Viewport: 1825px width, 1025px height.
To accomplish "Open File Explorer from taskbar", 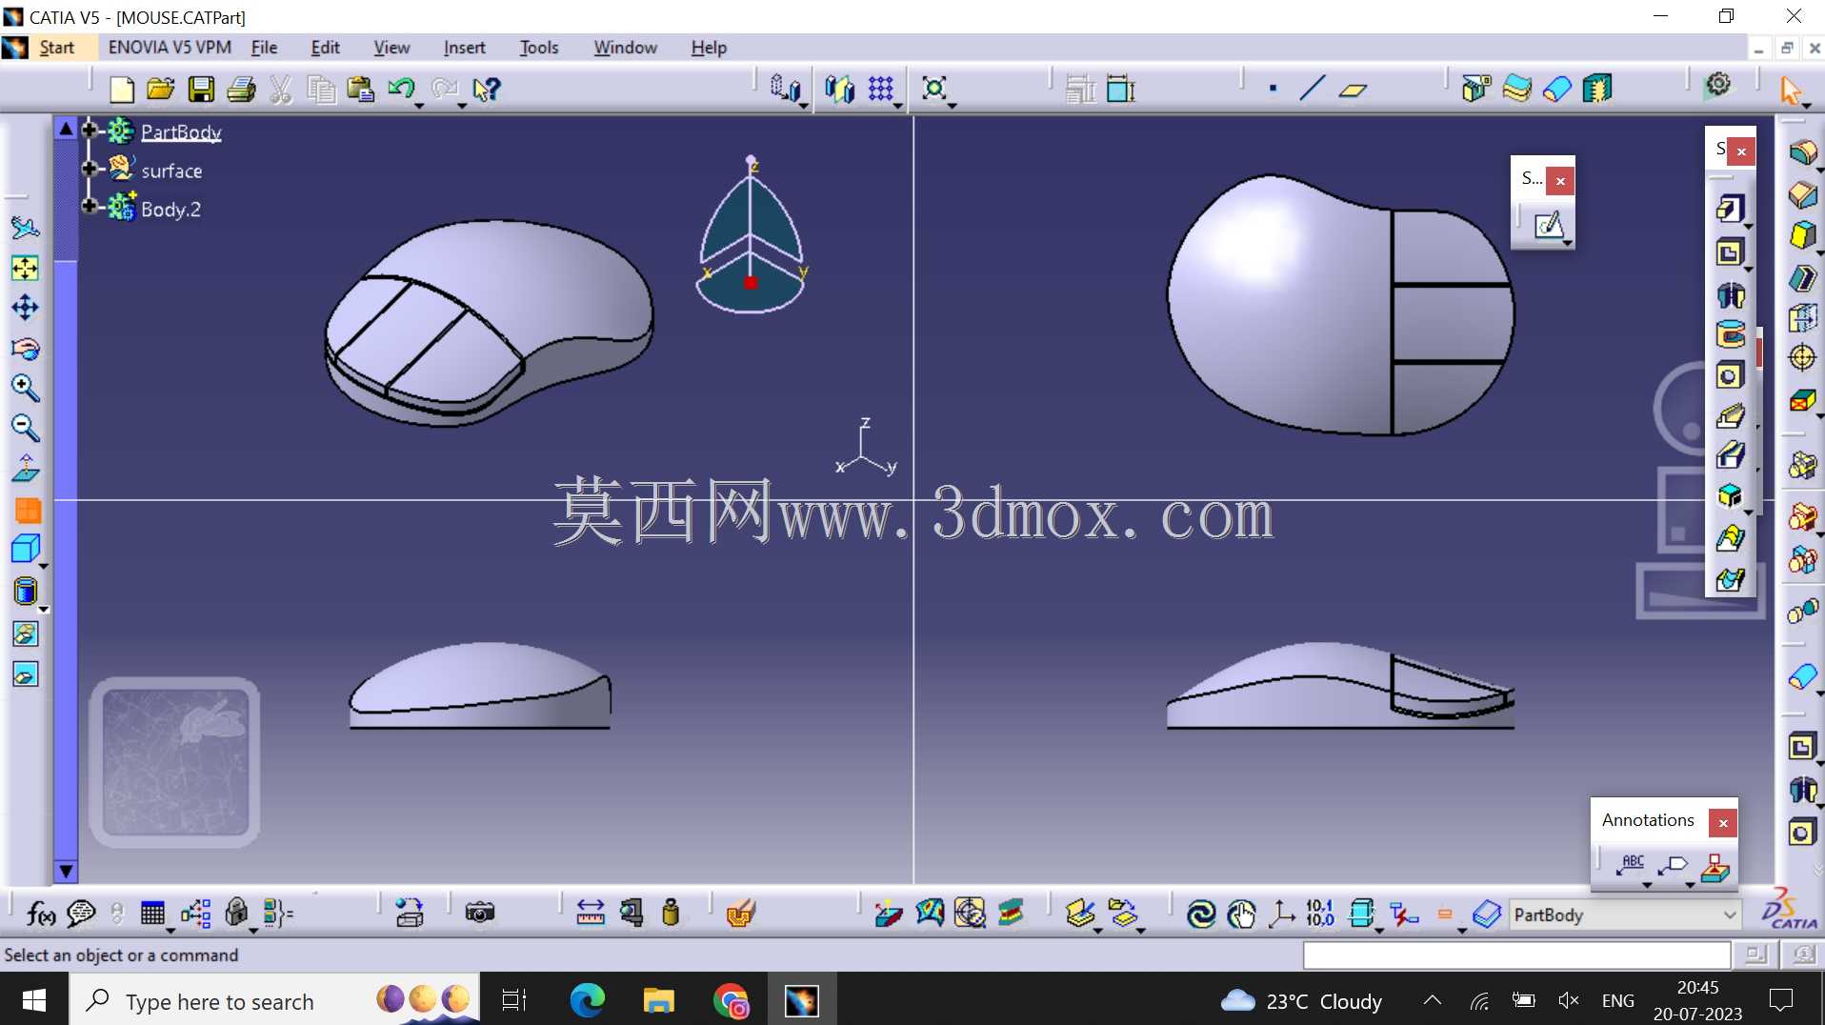I will coord(658,1000).
